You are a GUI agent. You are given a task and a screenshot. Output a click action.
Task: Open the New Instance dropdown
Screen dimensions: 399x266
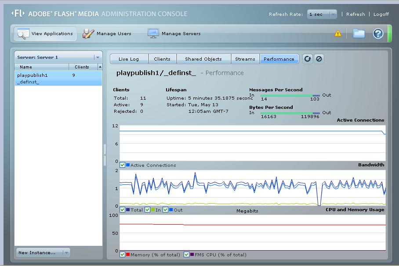(43, 252)
